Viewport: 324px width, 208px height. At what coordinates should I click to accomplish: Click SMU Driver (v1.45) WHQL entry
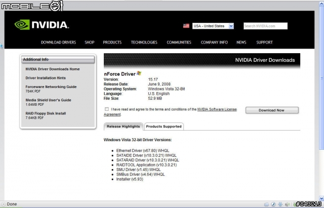pyautogui.click(x=138, y=170)
